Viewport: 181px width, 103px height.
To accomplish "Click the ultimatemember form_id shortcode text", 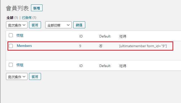I will (143, 46).
